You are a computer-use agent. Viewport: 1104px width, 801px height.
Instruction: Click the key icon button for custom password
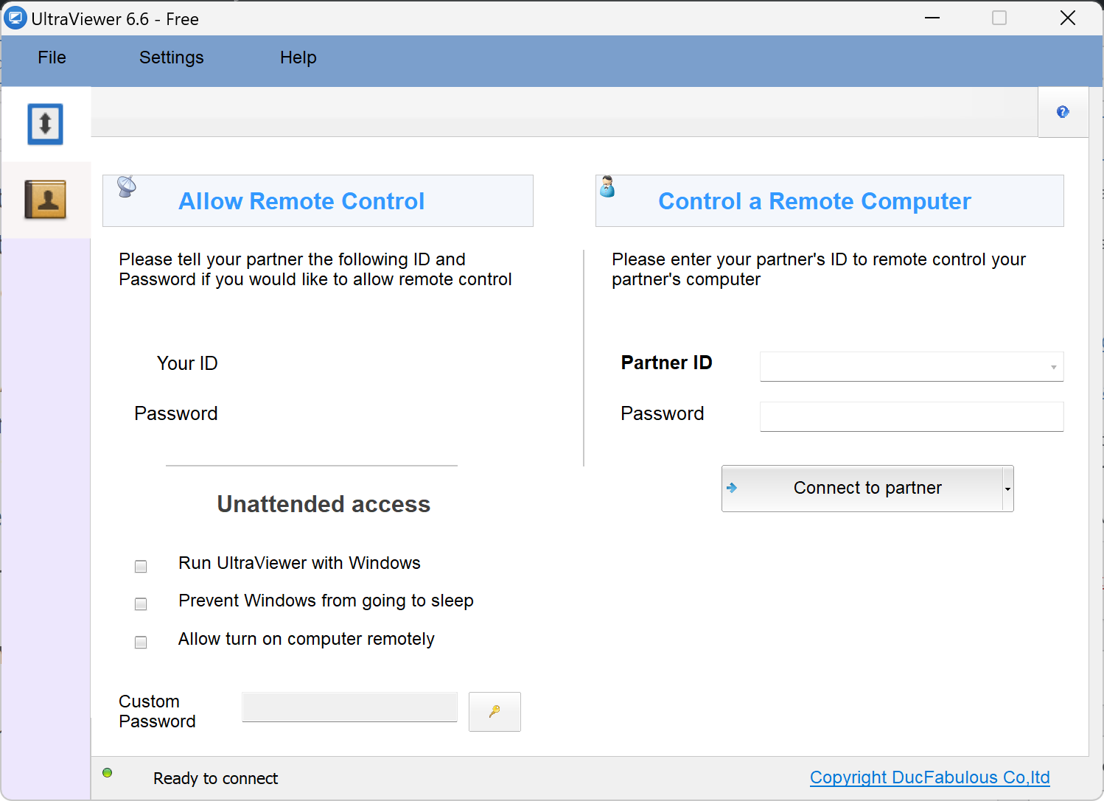tap(495, 712)
